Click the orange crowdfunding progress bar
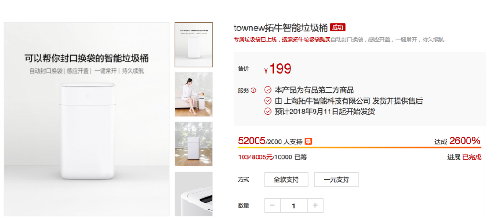The width and height of the screenshot is (486, 218). pos(360,148)
